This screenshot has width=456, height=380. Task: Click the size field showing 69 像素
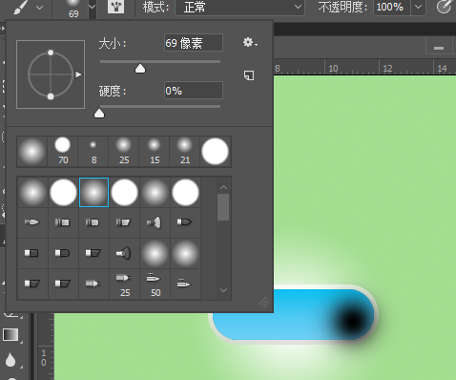(x=194, y=43)
